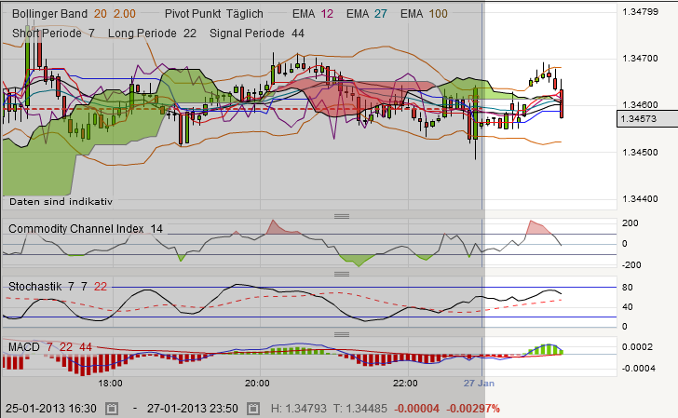Click the high value H: 1.34793

click(299, 409)
